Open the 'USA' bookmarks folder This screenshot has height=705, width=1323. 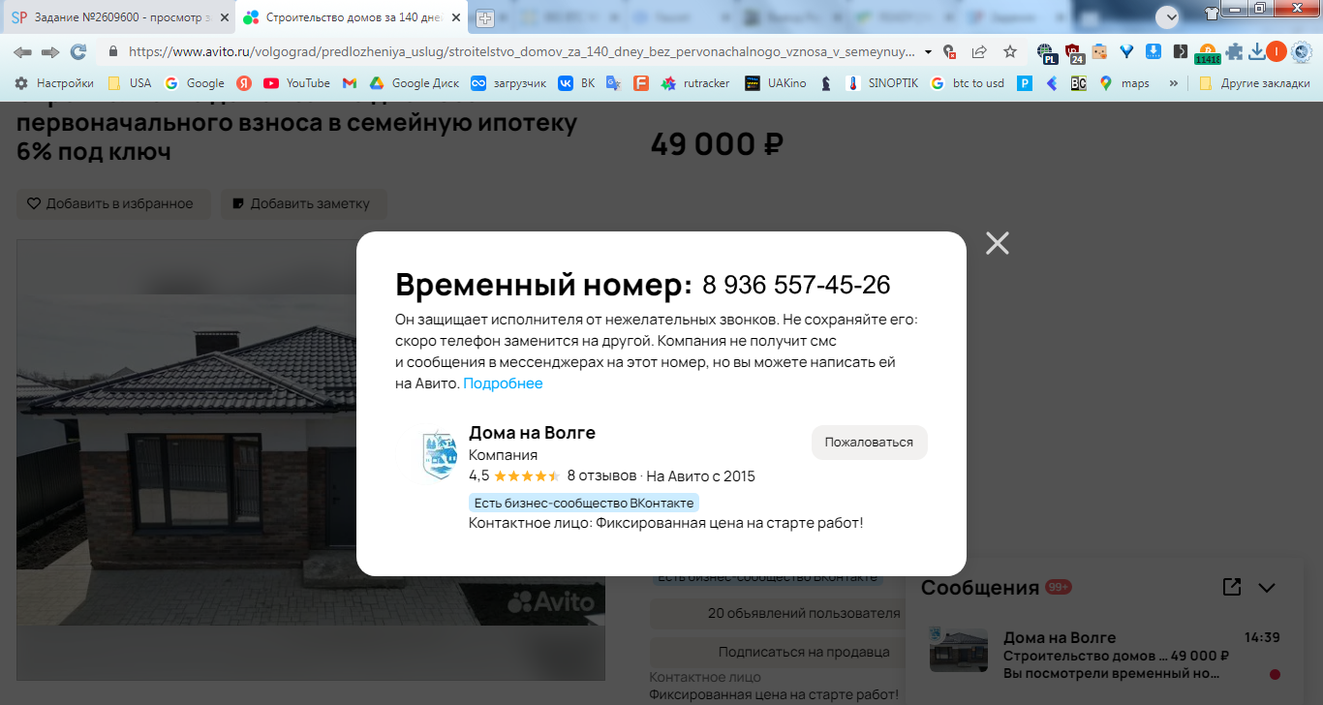pyautogui.click(x=130, y=83)
